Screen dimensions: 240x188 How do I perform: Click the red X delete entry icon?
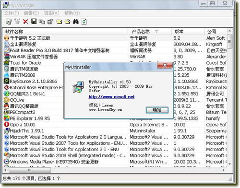(25, 22)
